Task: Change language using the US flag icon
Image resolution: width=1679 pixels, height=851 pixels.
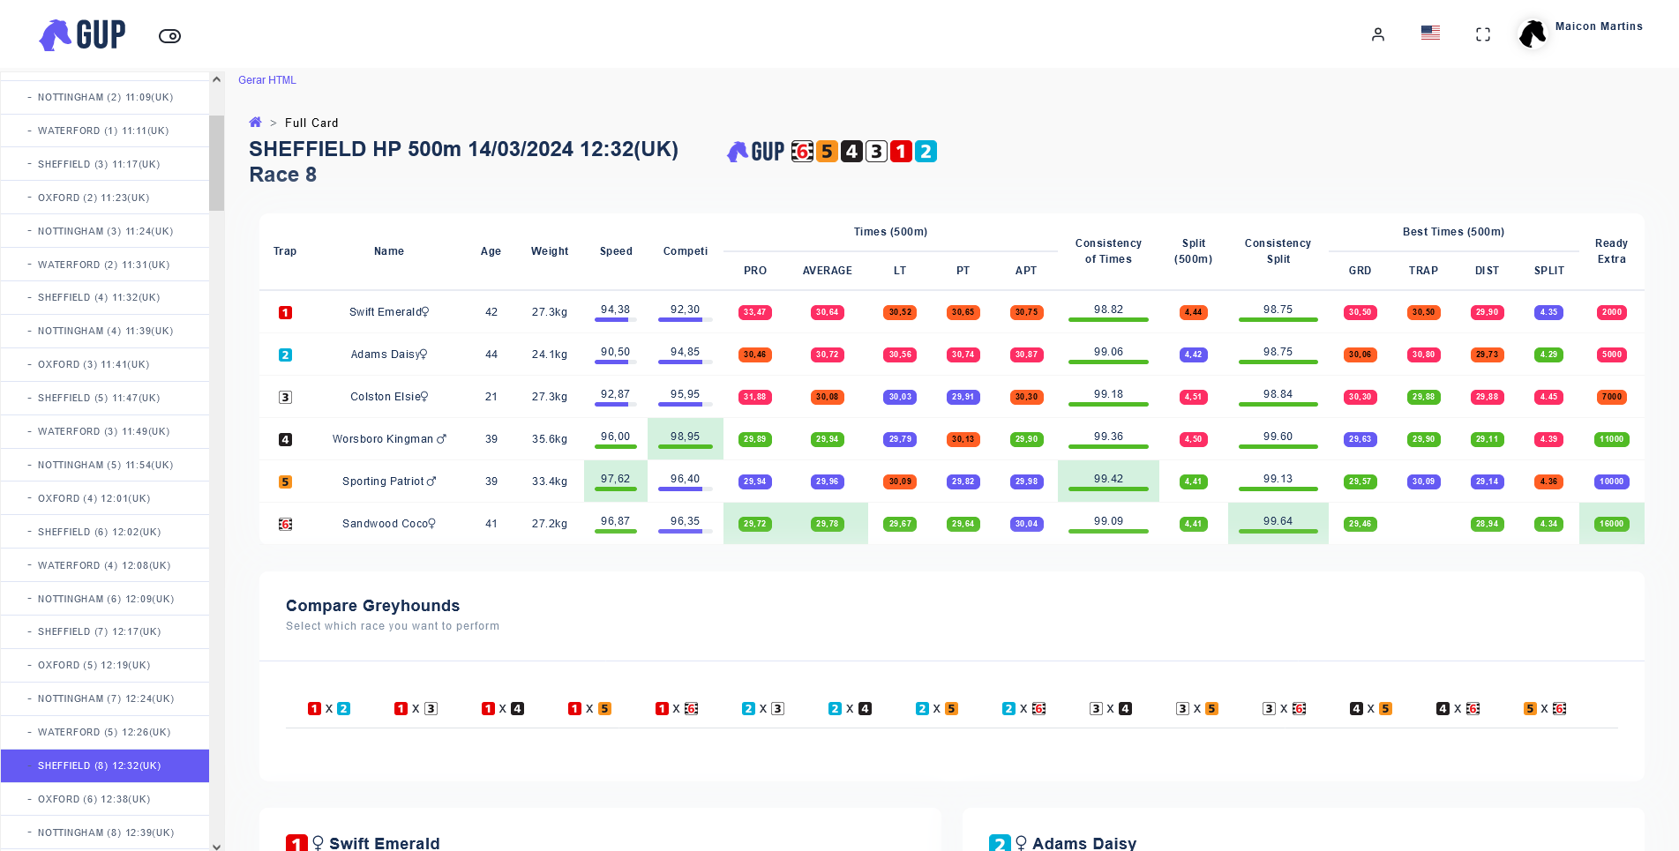Action: click(1430, 33)
